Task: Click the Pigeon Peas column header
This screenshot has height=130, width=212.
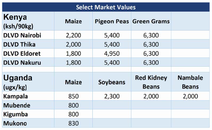Action: click(112, 21)
